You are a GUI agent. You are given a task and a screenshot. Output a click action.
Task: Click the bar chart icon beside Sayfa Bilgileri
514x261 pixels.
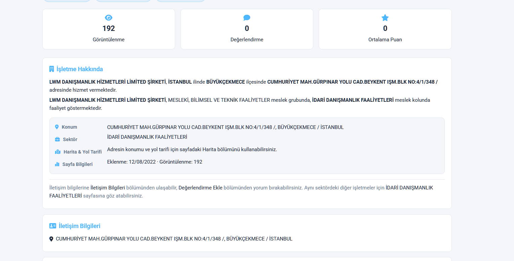pyautogui.click(x=57, y=164)
